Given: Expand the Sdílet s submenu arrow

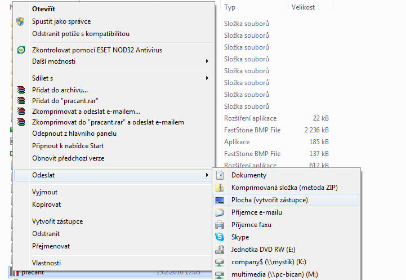Looking at the screenshot, I should tap(207, 78).
